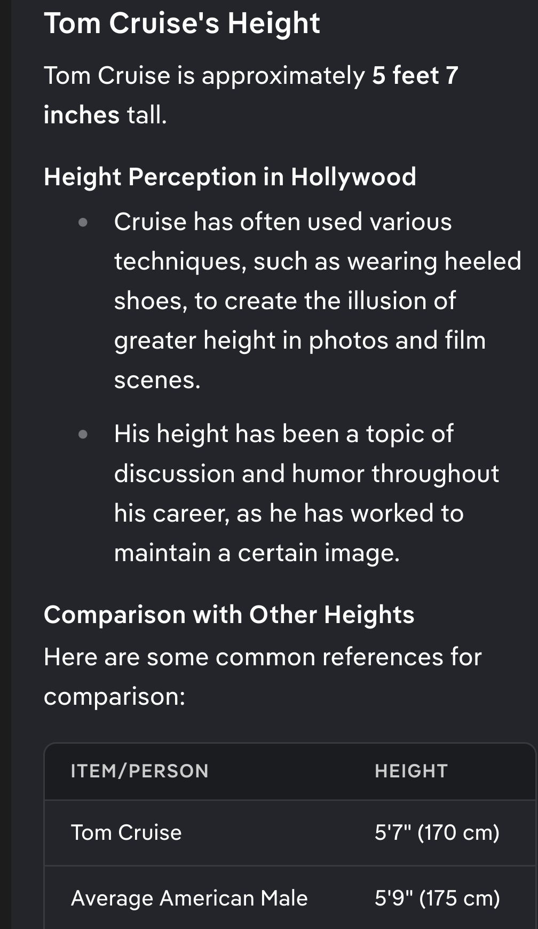Click the "discussion and humor throughout" line
The height and width of the screenshot is (929, 538).
click(306, 474)
